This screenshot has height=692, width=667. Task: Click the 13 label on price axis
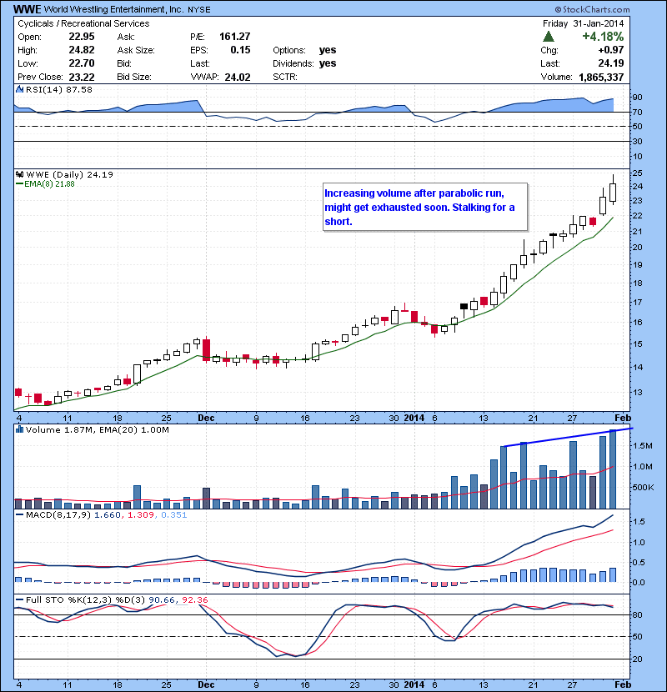pyautogui.click(x=638, y=392)
